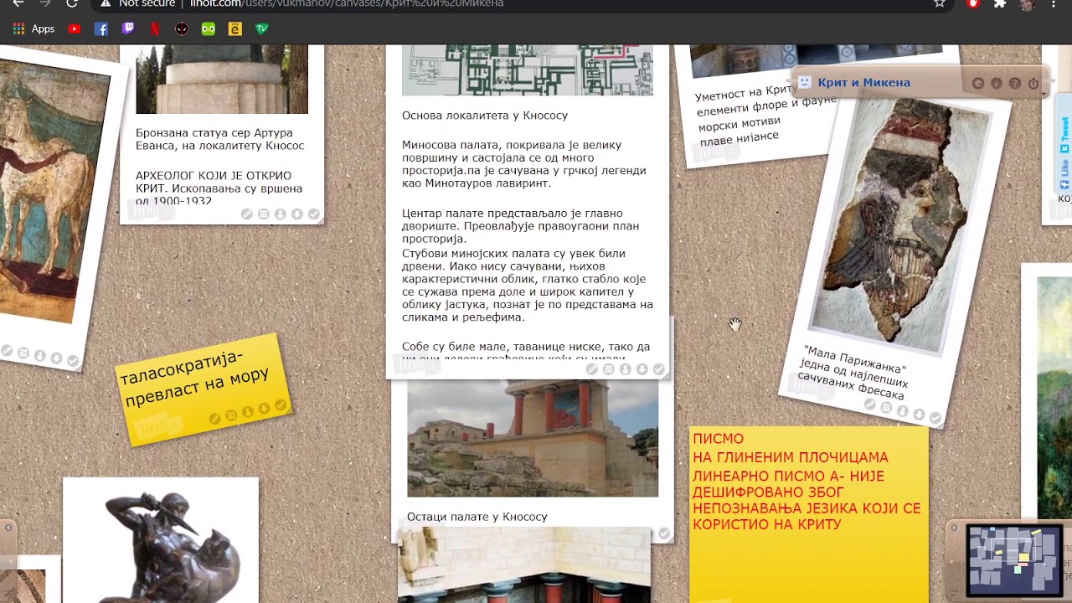Screen dimensions: 1072x603
Task: Check off the Остаци палате у Кнососу note
Action: 664,533
